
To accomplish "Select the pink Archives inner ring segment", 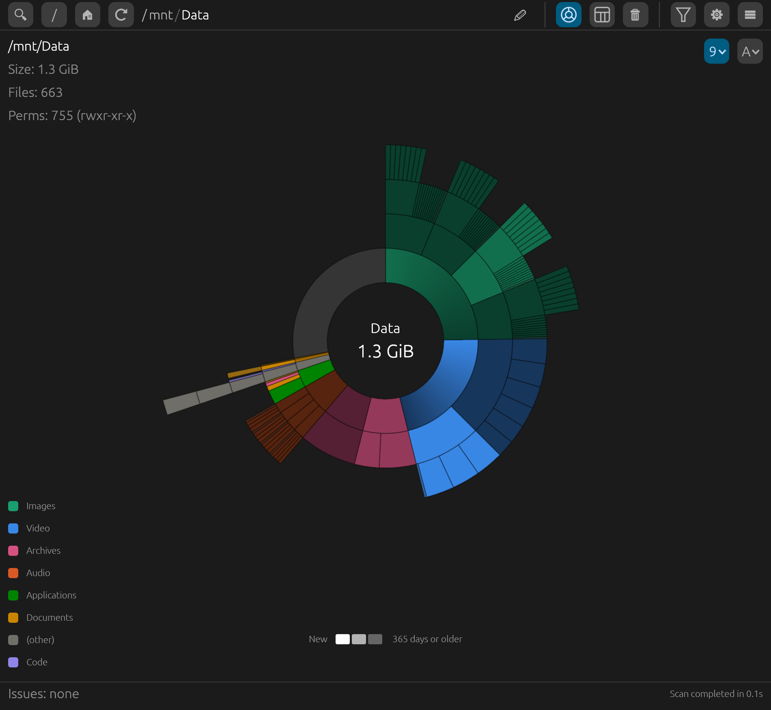I will point(385,415).
